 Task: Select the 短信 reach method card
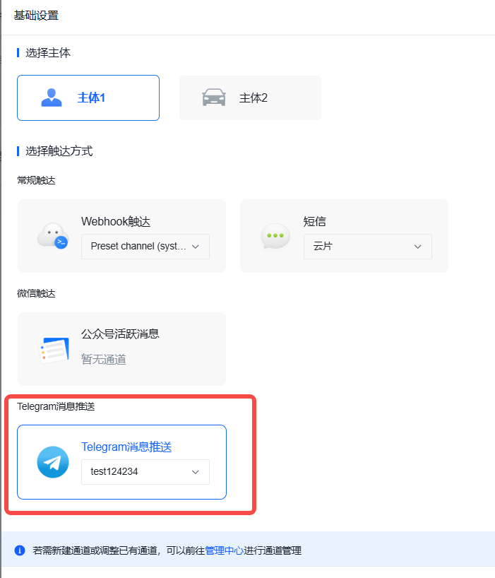pos(344,236)
